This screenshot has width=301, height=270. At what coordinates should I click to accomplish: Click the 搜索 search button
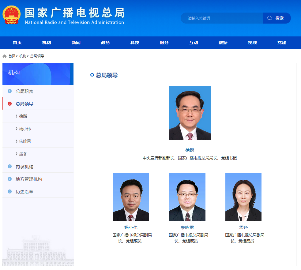277,18
